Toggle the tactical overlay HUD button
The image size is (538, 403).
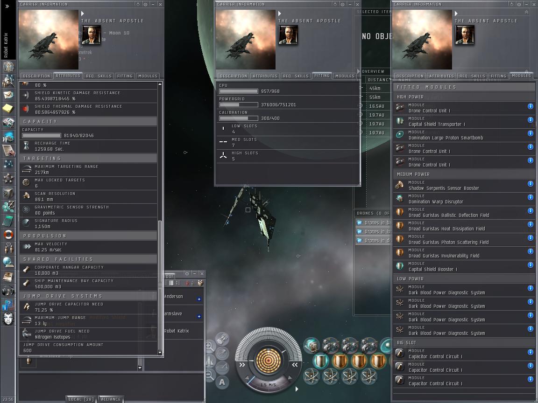click(x=223, y=368)
